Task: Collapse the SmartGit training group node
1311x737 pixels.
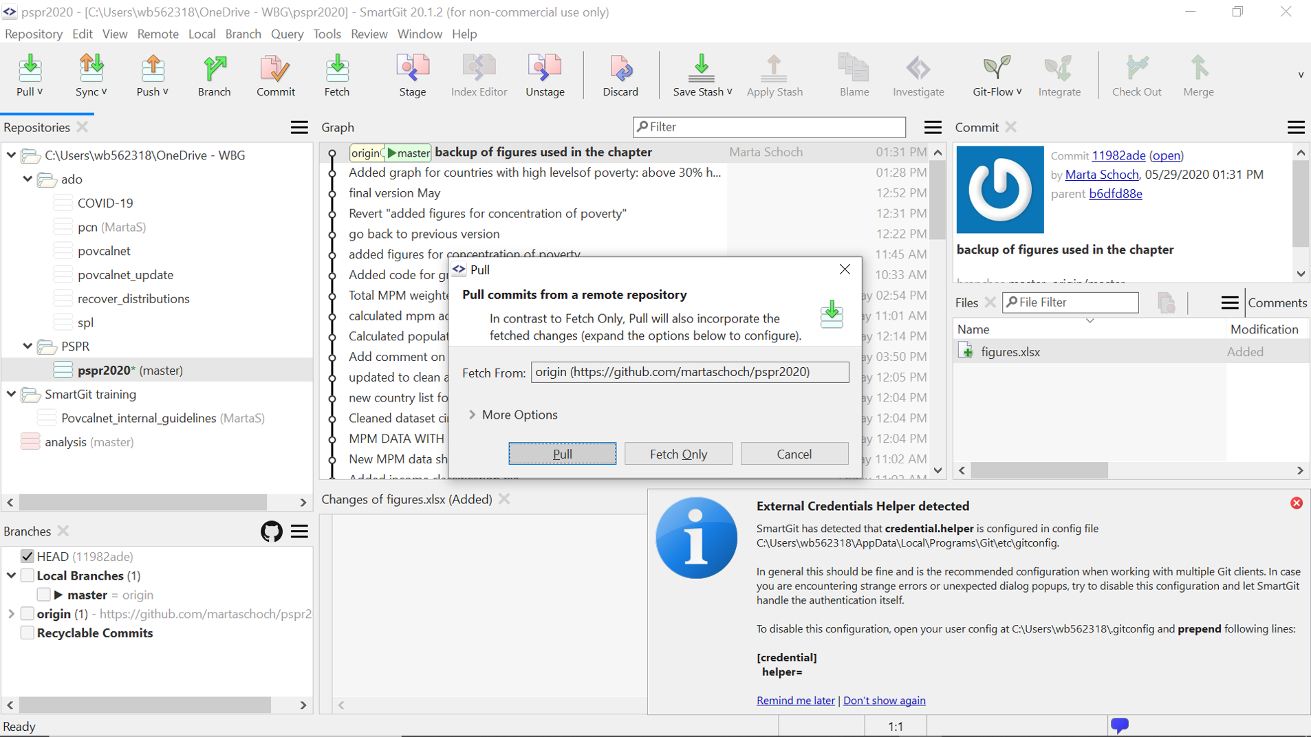Action: pos(12,394)
